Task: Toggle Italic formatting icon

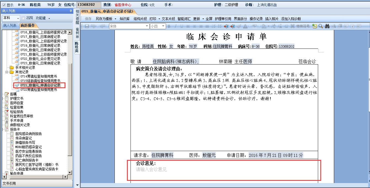Action: [175, 26]
